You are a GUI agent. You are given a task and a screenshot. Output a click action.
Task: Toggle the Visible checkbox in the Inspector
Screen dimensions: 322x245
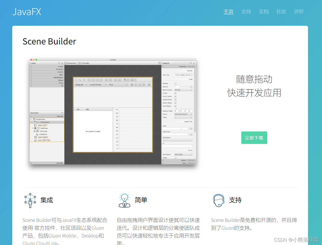point(175,93)
